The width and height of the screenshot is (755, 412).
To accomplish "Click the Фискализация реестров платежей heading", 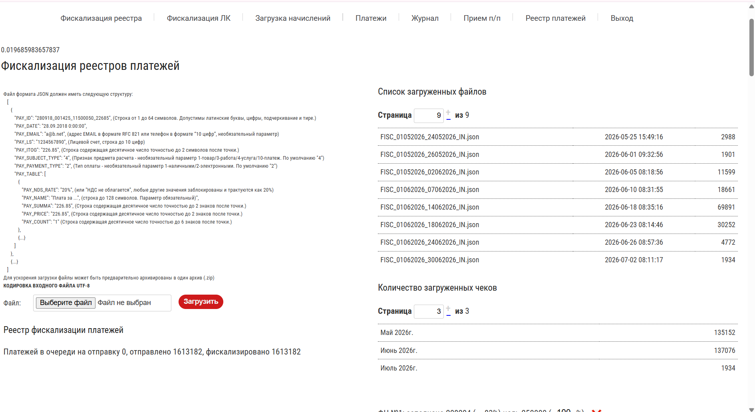I will [x=90, y=66].
